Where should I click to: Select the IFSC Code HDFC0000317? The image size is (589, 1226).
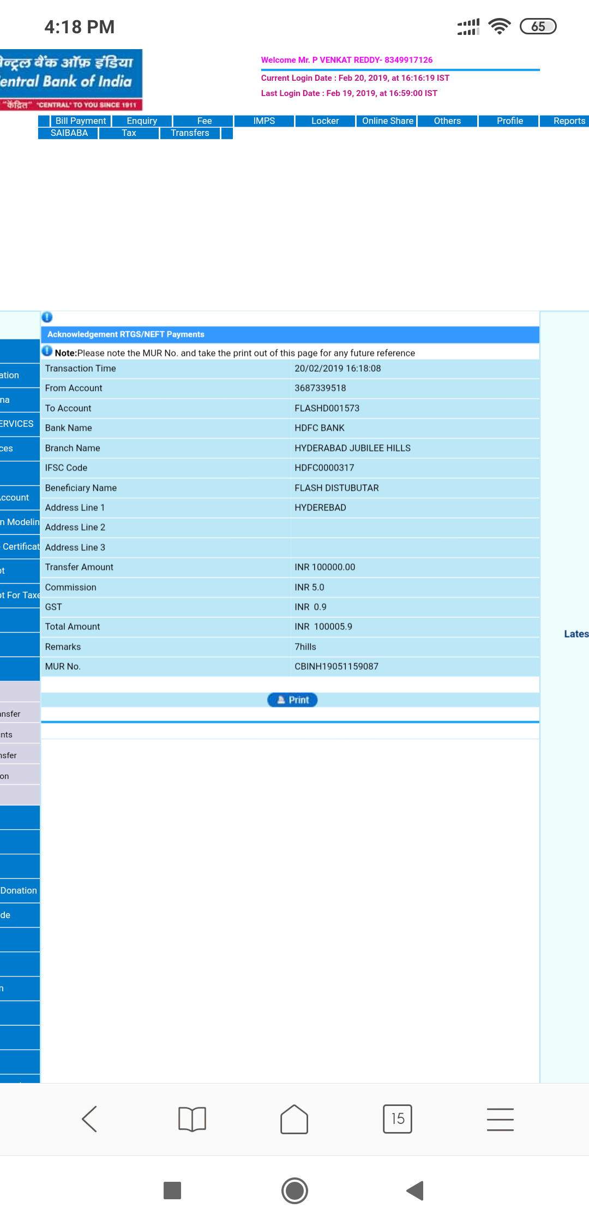pos(324,468)
